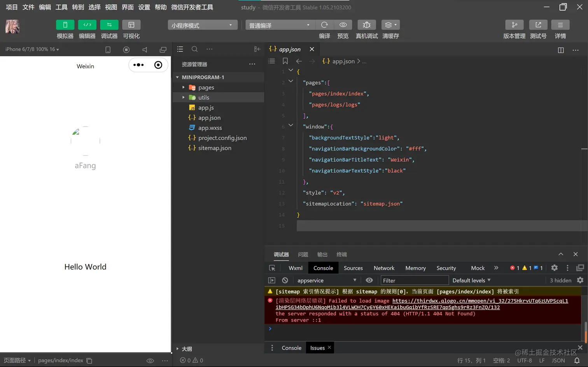Screen dimensions: 588x367
Task: Toggle console live expression eye
Action: 369,280
